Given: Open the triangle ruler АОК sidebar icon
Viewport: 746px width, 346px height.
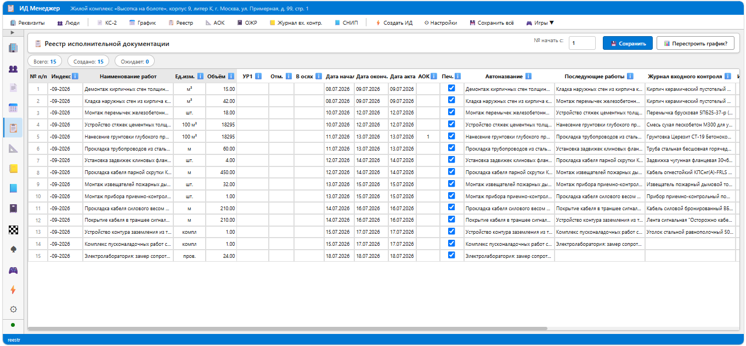Looking at the screenshot, I should (x=13, y=148).
